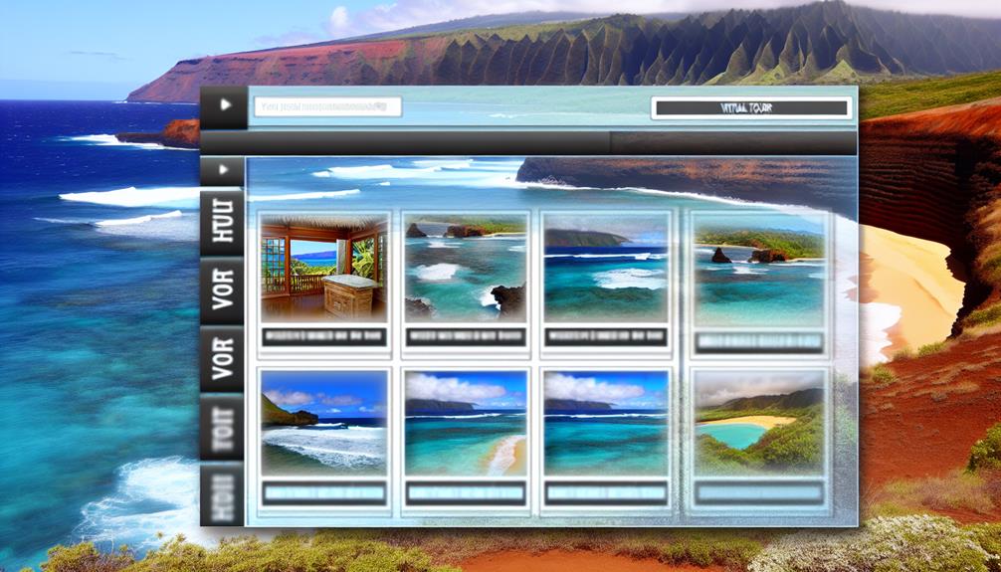This screenshot has height=572, width=1001.
Task: Click the caption bar under the green cliff thumbnail
Action: pos(324,492)
